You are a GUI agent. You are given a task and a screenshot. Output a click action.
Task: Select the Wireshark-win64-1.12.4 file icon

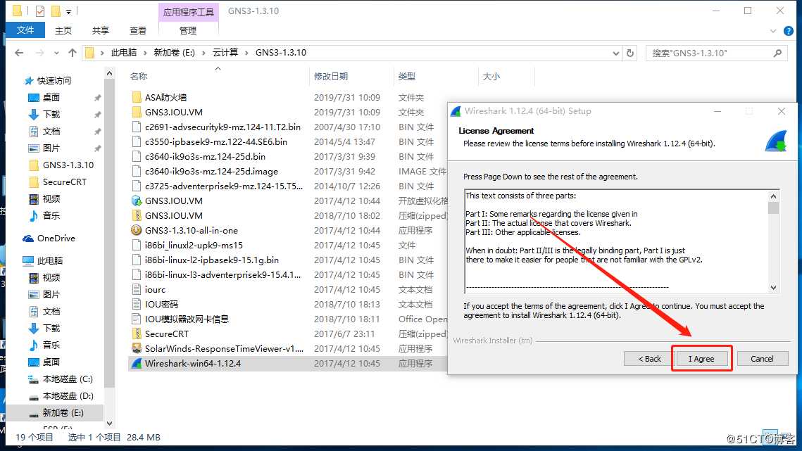click(x=137, y=364)
